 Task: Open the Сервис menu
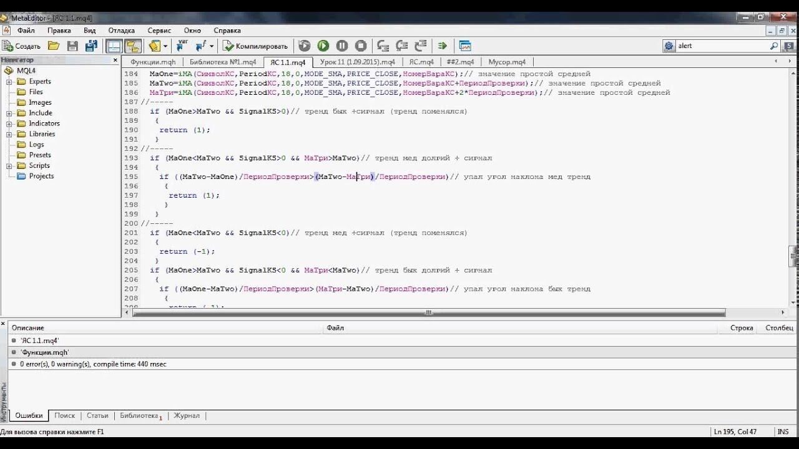click(159, 30)
